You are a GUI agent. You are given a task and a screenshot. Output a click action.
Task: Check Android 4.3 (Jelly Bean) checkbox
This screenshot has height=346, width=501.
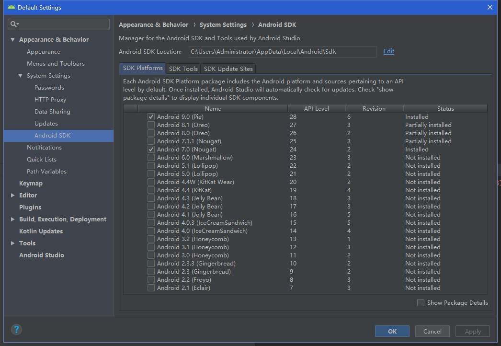(x=151, y=198)
